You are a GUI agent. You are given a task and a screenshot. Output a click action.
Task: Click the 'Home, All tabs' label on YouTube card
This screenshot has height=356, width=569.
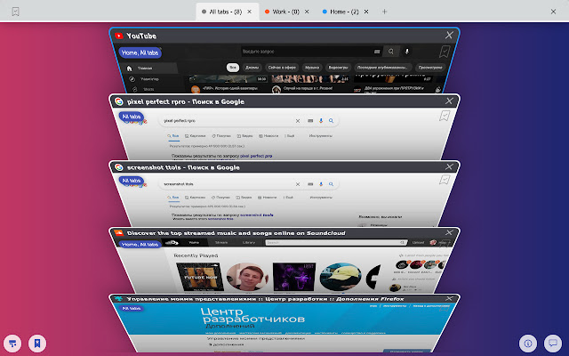pyautogui.click(x=140, y=53)
